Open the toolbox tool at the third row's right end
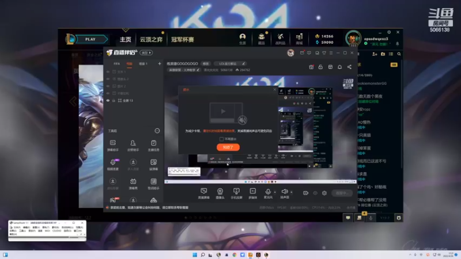The height and width of the screenshot is (259, 461). [153, 184]
